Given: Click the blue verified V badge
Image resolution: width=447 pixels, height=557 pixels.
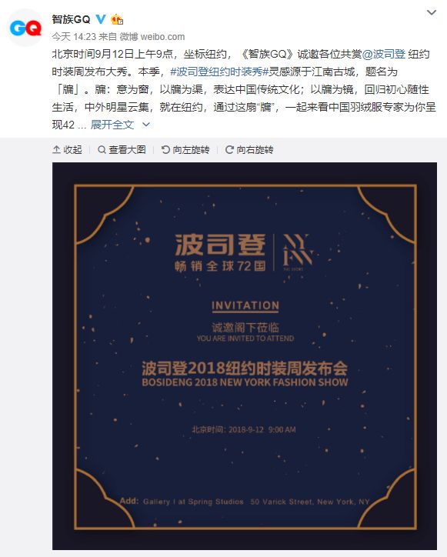Looking at the screenshot, I should tap(101, 18).
